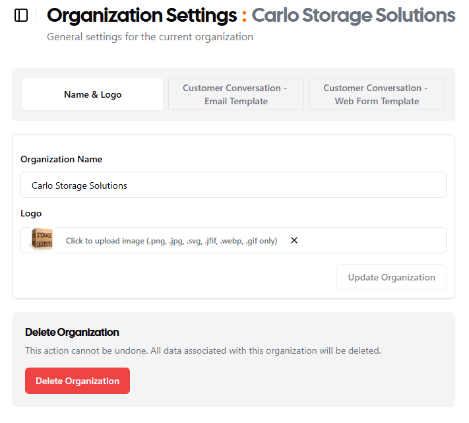Image resolution: width=469 pixels, height=423 pixels.
Task: Click the 'This action cannot be undone' warning text
Action: [203, 350]
